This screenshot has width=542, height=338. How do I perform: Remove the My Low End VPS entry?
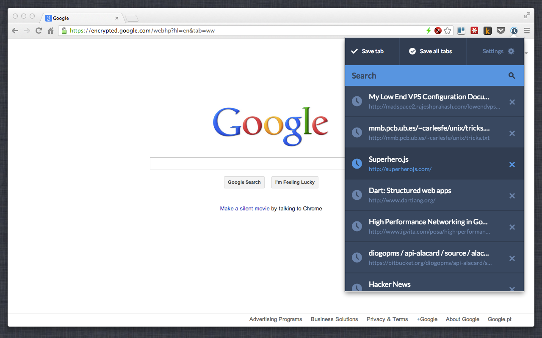point(512,102)
